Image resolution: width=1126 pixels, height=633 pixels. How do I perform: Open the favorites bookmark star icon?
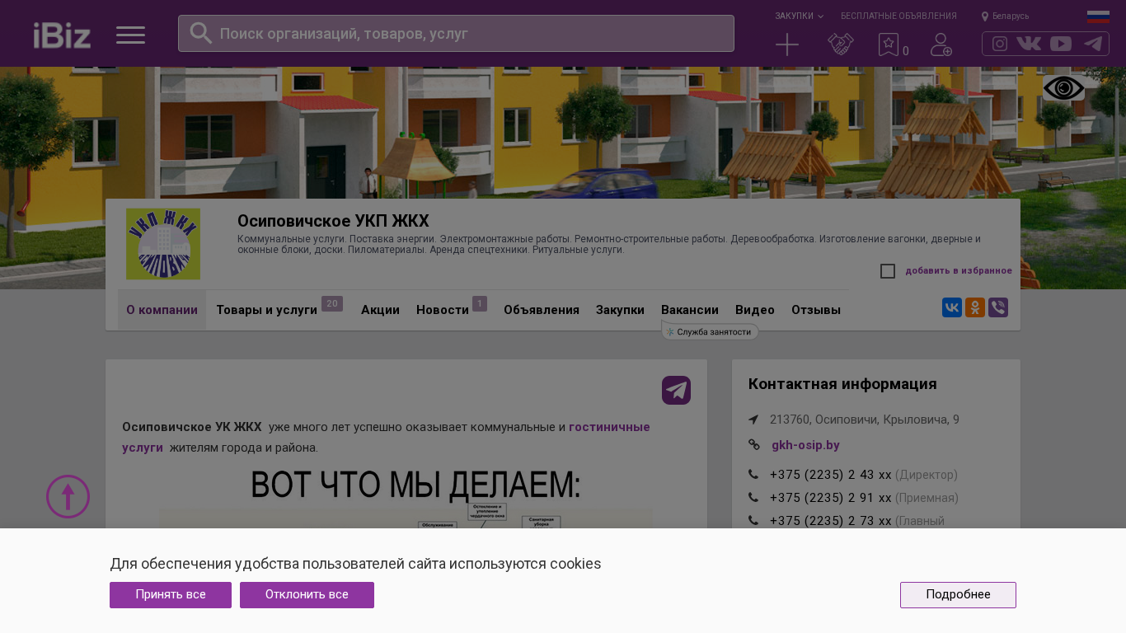pyautogui.click(x=888, y=45)
